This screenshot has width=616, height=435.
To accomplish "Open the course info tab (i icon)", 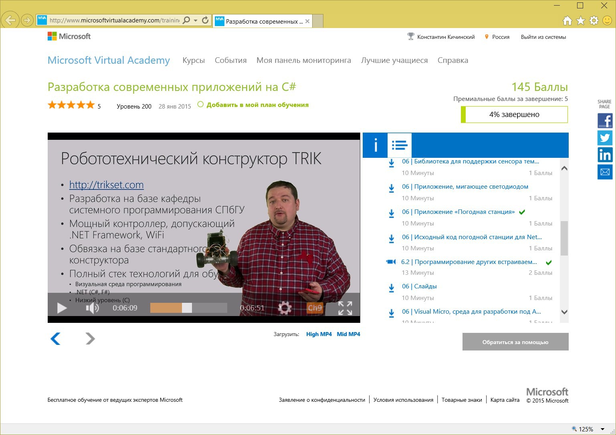I will pyautogui.click(x=376, y=145).
